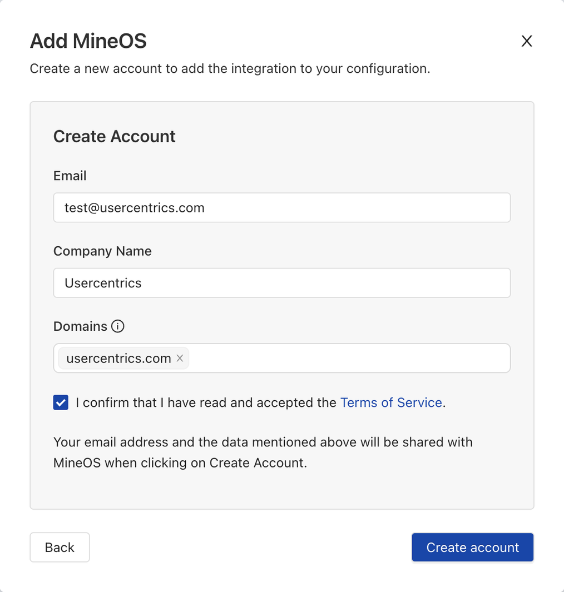
Task: Uncheck the Terms of Service confirmation checkbox
Action: (x=61, y=402)
